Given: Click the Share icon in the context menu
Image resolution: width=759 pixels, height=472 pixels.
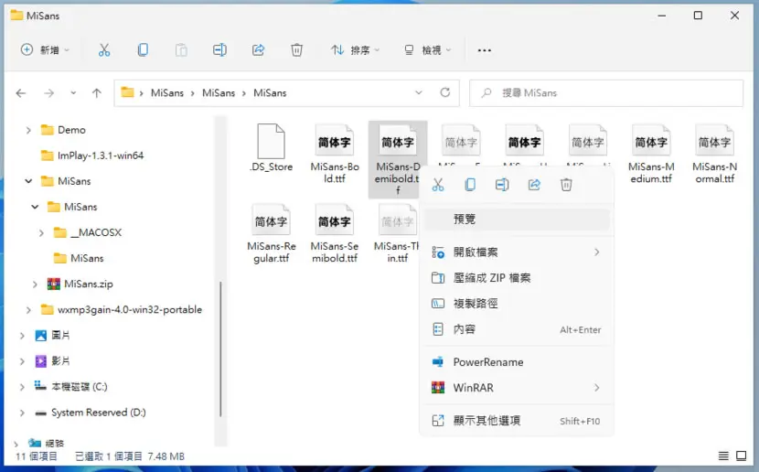Looking at the screenshot, I should 534,185.
